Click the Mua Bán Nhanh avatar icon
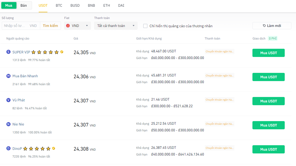Viewport: 296px width, 166px height. point(8,76)
